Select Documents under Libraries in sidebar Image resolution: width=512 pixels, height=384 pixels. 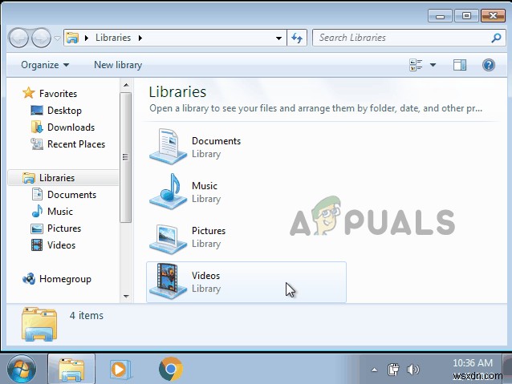tap(71, 195)
